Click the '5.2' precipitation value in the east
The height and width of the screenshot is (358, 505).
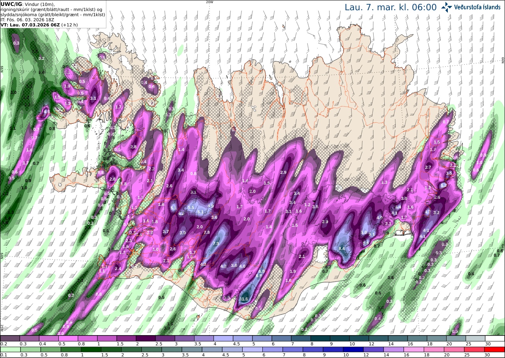click(x=443, y=185)
